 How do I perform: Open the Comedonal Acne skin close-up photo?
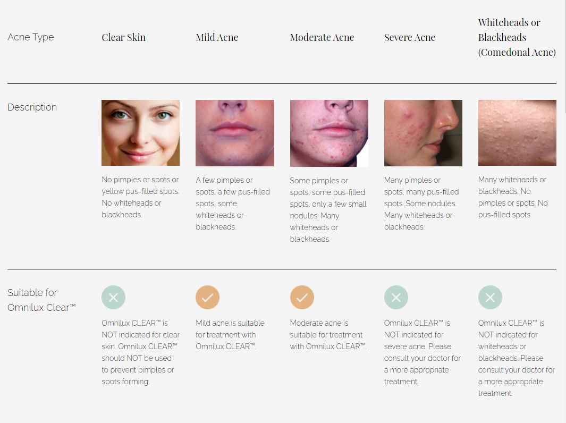[x=517, y=133]
